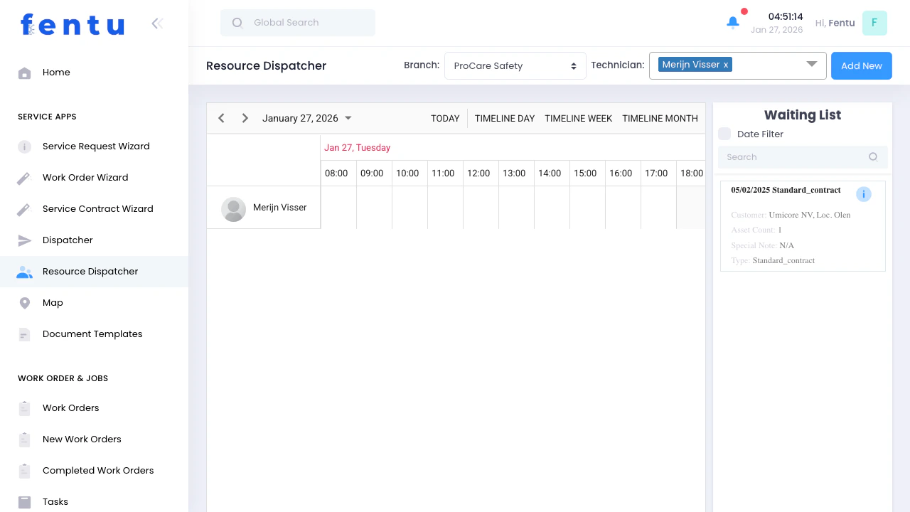This screenshot has height=512, width=910.
Task: Click the info icon on Standard_contract card
Action: (x=864, y=193)
